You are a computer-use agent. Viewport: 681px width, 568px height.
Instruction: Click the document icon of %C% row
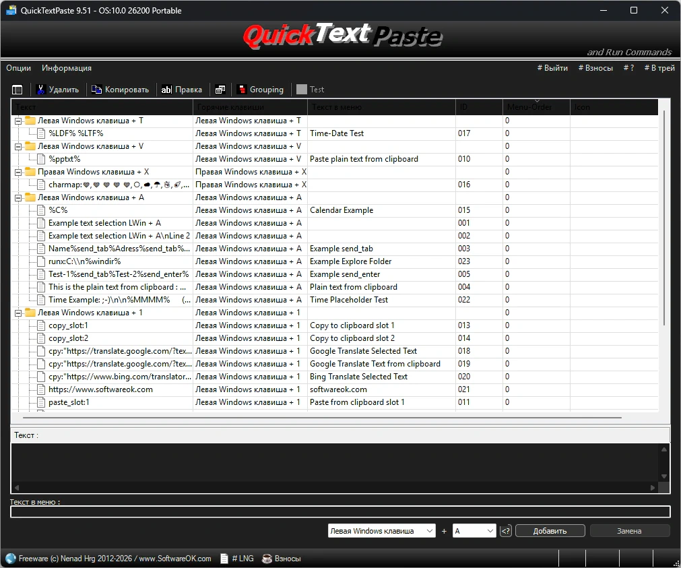[41, 210]
